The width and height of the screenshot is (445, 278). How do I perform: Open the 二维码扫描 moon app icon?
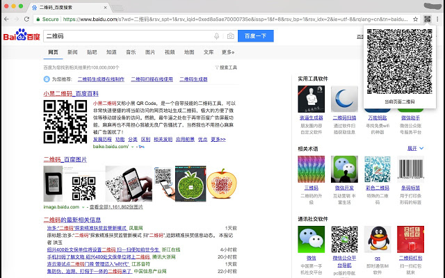coord(344,99)
